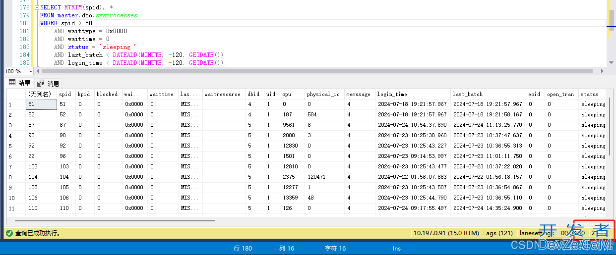Screen dimensions: 616x255
Task: Select the waitresource column header
Action: (x=224, y=94)
